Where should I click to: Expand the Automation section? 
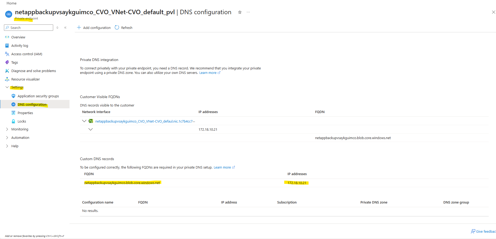(7, 138)
